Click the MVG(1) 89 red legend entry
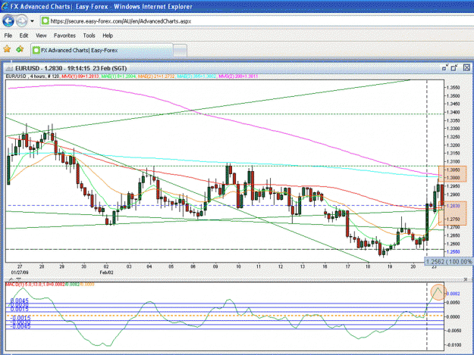474x355 pixels. pos(80,76)
